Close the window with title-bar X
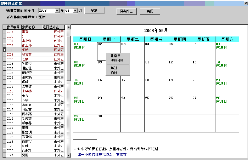248x160 pixels. [x=246, y=3]
